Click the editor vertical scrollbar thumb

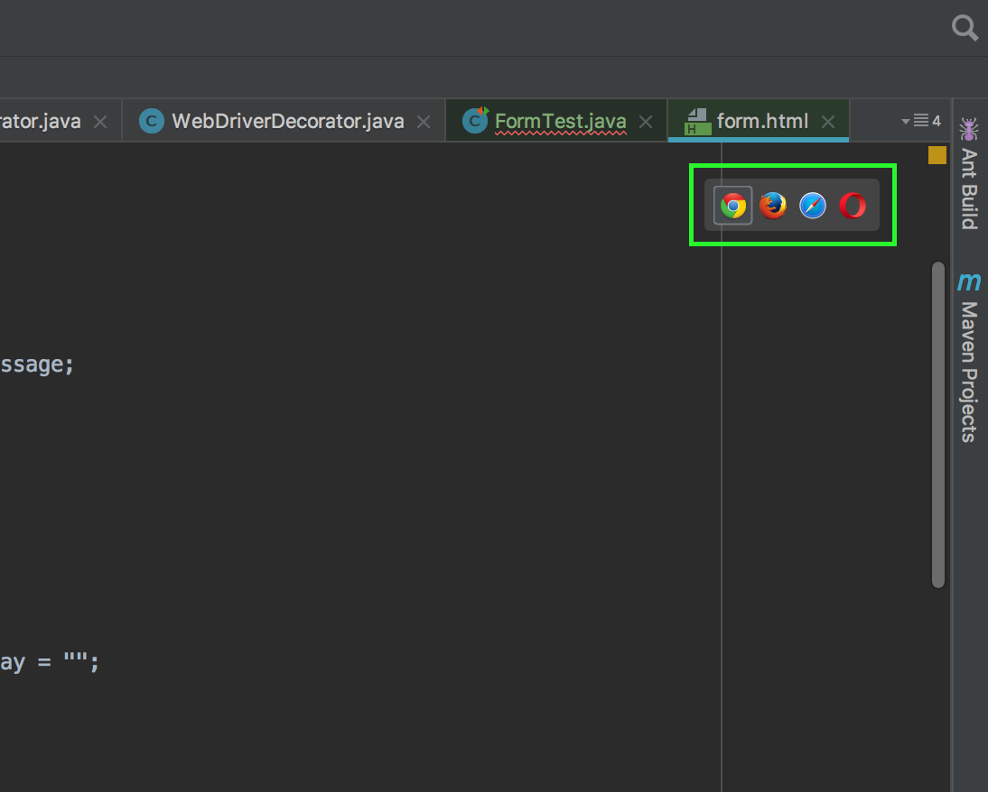(x=937, y=424)
